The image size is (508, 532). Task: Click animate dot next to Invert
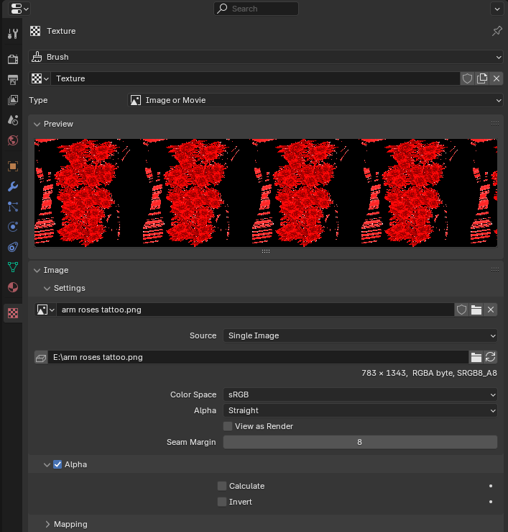(x=490, y=502)
